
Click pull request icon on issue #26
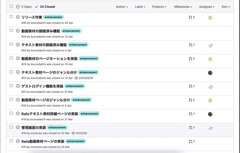click(190, 17)
